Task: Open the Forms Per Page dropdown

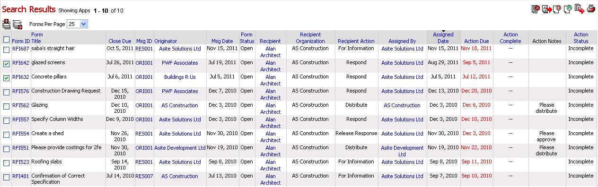Action: click(78, 24)
